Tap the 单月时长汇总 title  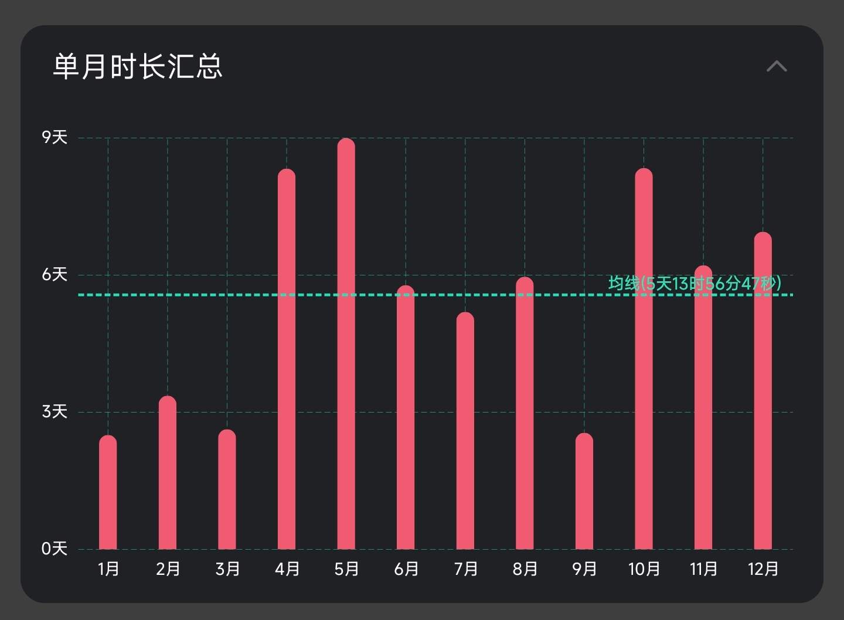138,66
